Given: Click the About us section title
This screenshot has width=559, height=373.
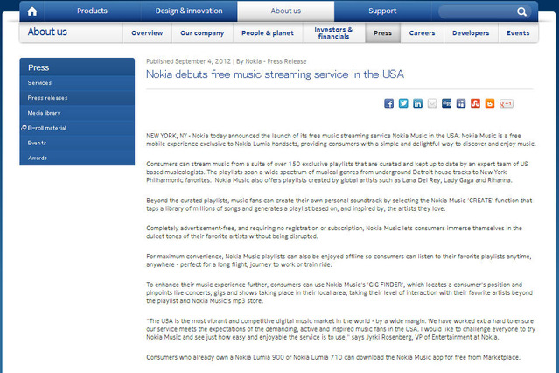Looking at the screenshot, I should 47,32.
